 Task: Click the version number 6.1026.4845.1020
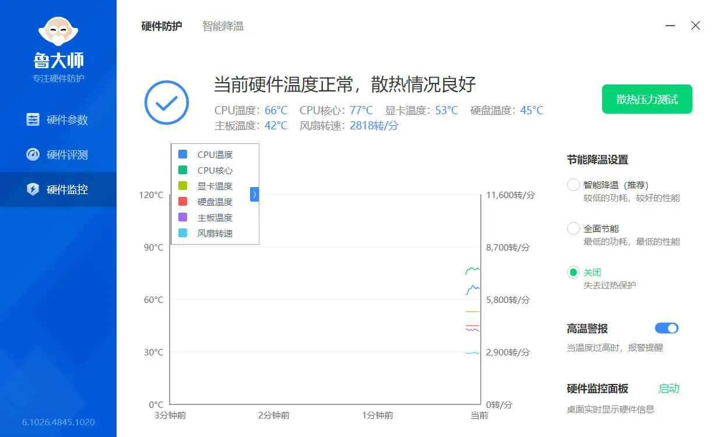point(58,422)
